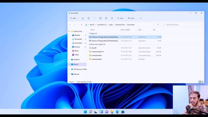
Task: Select This PC in navigation pane
Action: coord(76,64)
